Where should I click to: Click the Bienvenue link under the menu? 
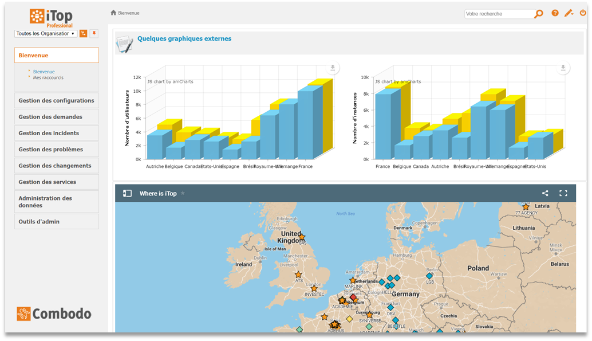click(x=44, y=72)
